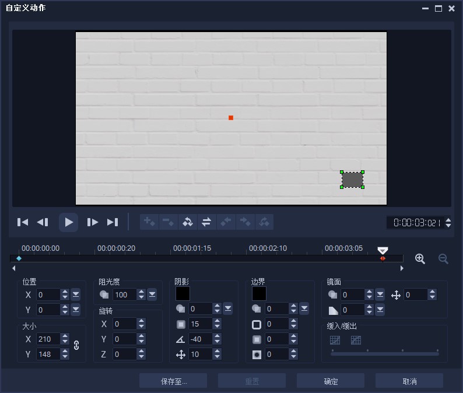This screenshot has width=463, height=393.
Task: Select the ease-in grid icon
Action: (335, 340)
